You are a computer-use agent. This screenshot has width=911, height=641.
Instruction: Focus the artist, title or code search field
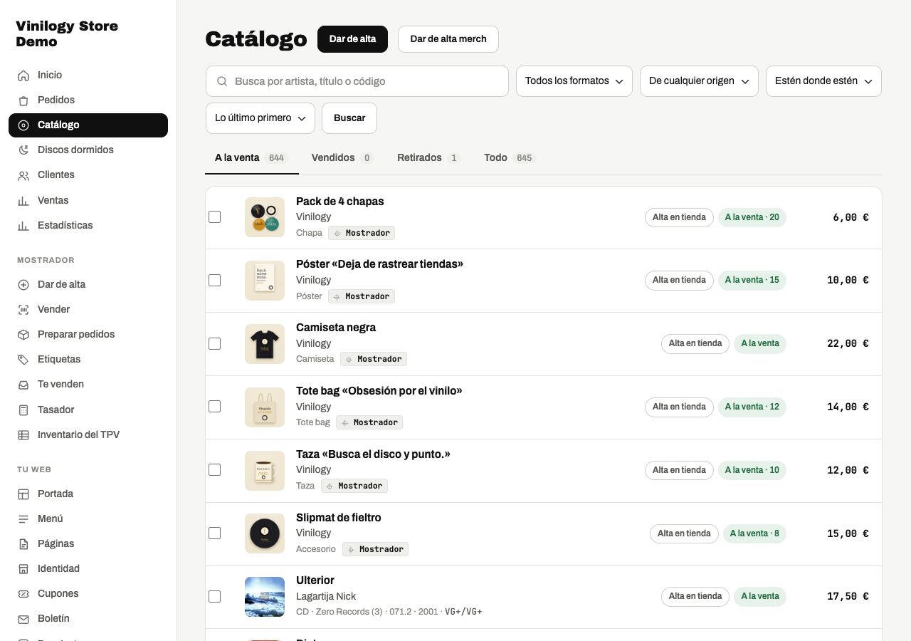(357, 81)
